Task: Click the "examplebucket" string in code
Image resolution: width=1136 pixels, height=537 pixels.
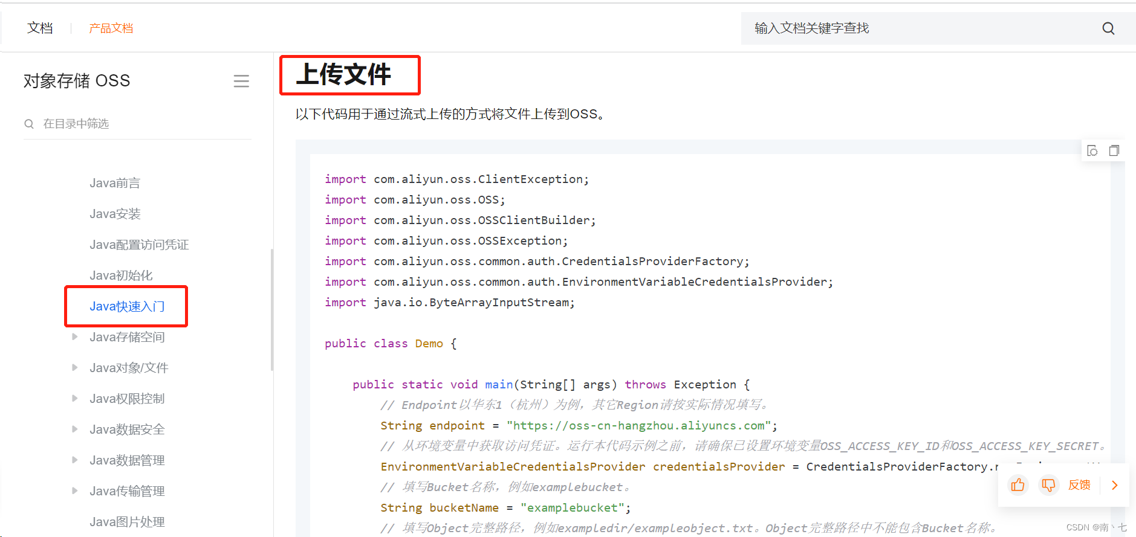Action: point(572,508)
